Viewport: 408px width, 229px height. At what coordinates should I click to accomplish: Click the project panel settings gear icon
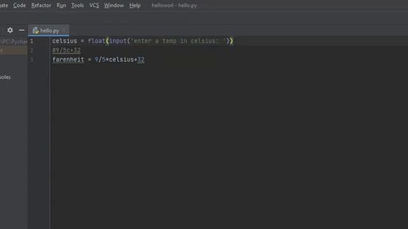(10, 30)
